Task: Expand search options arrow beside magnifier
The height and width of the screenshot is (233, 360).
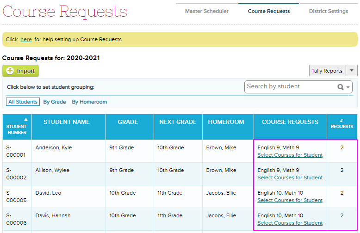Action: coord(348,87)
